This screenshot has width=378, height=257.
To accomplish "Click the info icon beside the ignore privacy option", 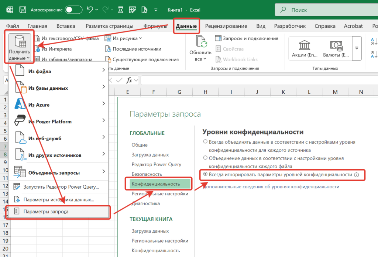I will point(357,175).
